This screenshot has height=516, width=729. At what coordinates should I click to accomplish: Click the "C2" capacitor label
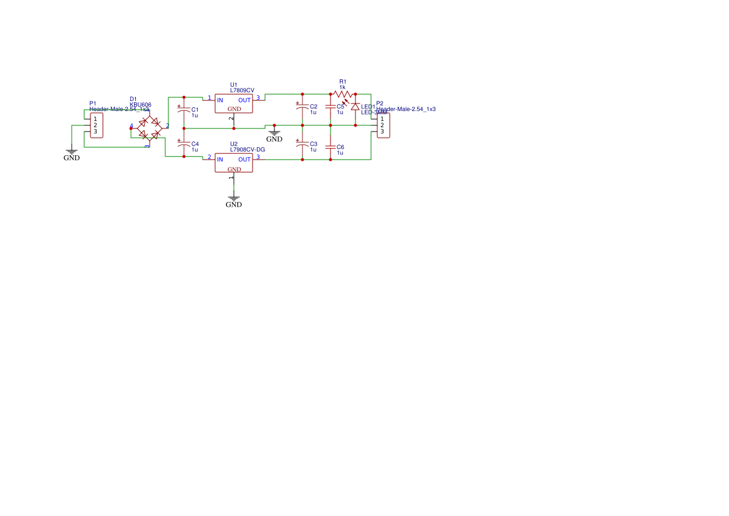[x=313, y=107]
